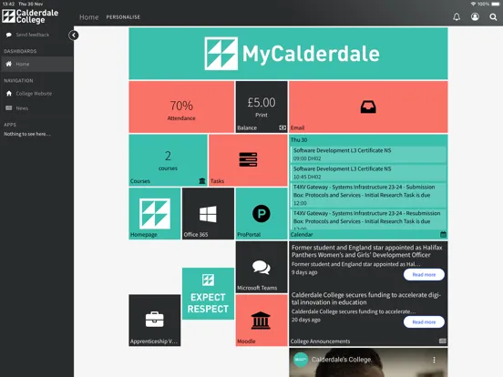
Task: Open the ProPortal tile
Action: tap(262, 213)
